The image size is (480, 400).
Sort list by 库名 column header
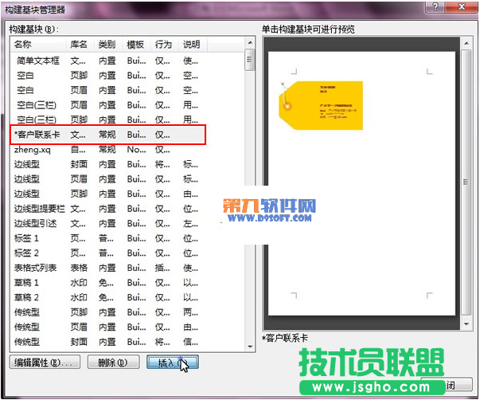pos(80,45)
